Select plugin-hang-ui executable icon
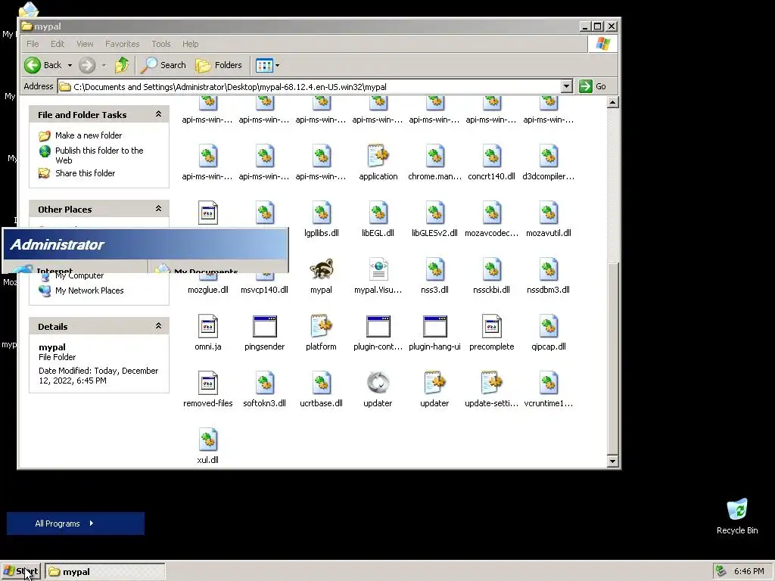 coord(435,327)
